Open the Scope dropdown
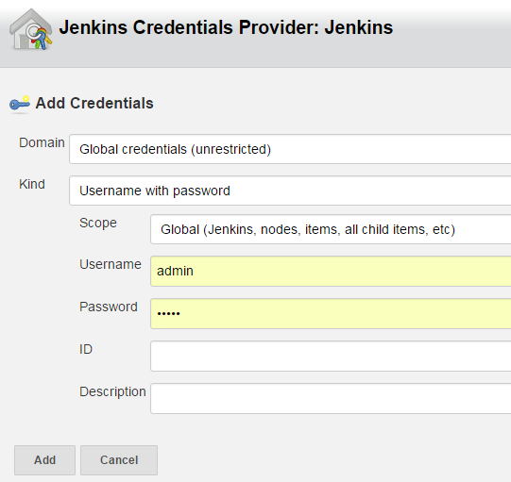The height and width of the screenshot is (482, 511). tap(331, 229)
